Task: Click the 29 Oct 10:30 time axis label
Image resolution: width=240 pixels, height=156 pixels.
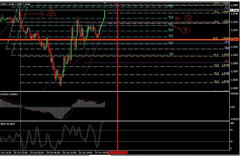Action: [70, 153]
